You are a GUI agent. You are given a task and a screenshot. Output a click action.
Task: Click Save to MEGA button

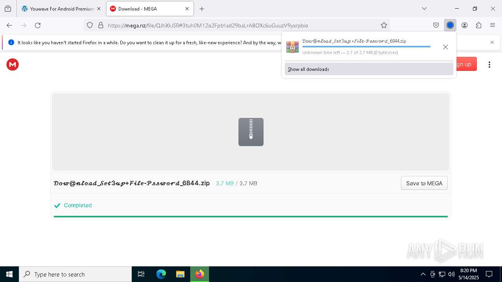[x=424, y=183]
